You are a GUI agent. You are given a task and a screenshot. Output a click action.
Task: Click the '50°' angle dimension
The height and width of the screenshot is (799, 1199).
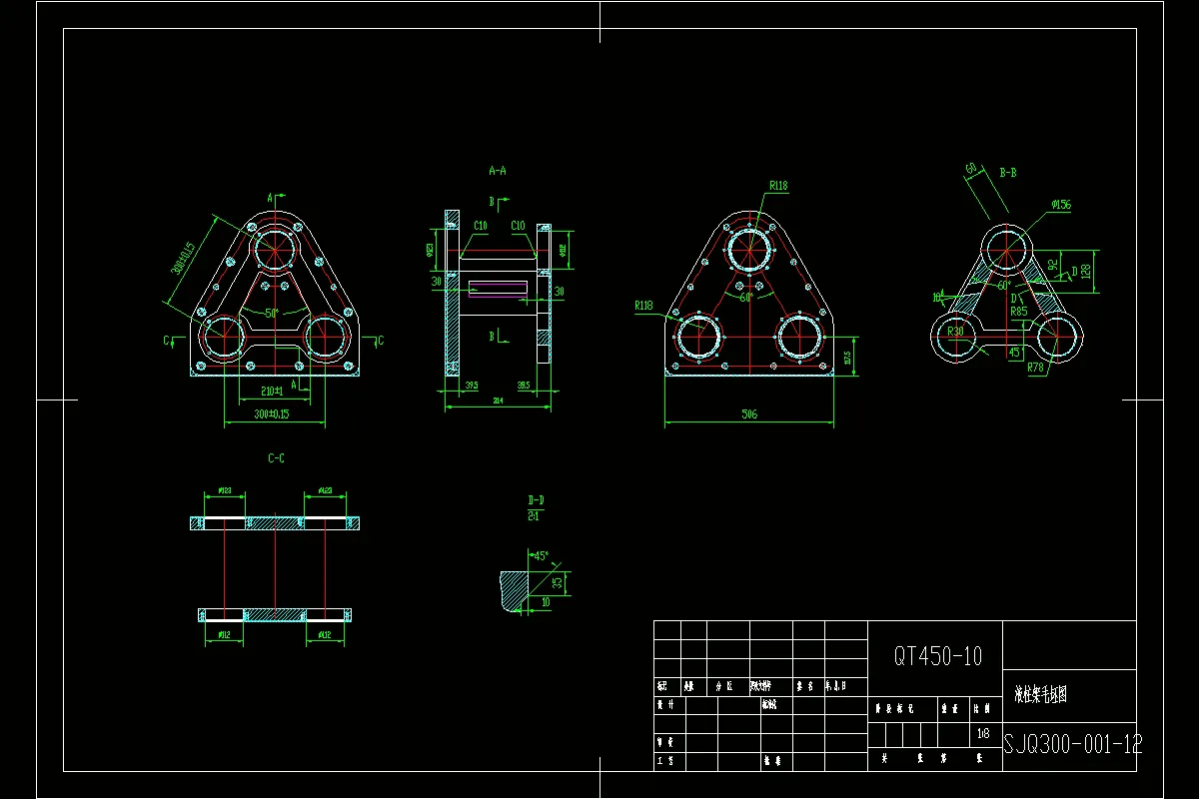tap(270, 313)
